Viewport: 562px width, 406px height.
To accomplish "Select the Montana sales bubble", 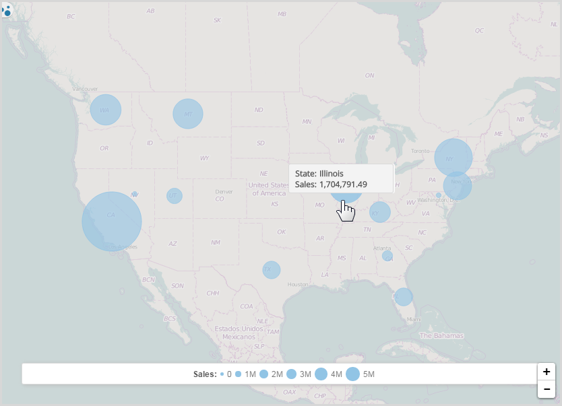I will 188,114.
